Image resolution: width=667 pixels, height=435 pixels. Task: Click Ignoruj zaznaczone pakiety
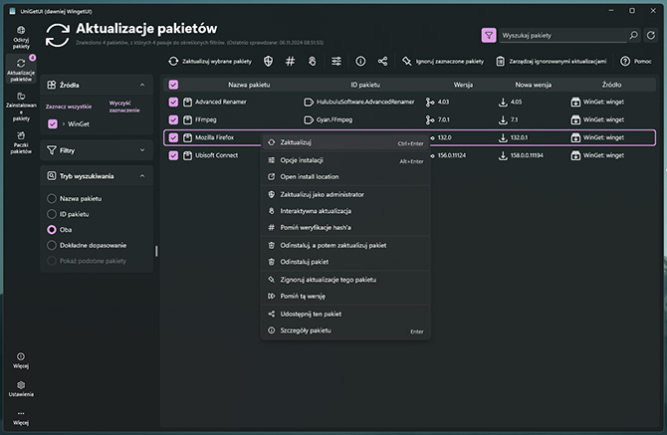pyautogui.click(x=443, y=62)
